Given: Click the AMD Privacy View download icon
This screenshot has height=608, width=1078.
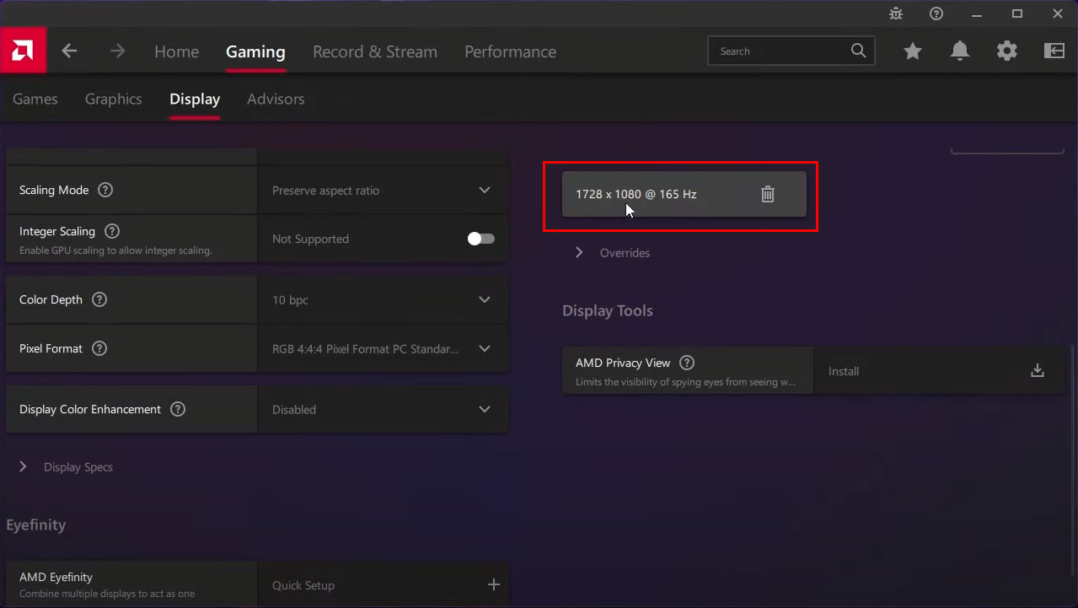Looking at the screenshot, I should click(1038, 371).
